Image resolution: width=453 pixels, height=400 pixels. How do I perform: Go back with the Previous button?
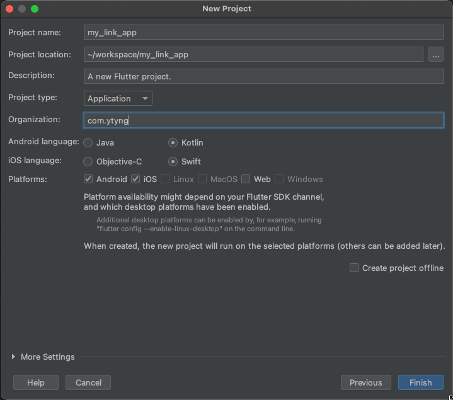pyautogui.click(x=366, y=382)
